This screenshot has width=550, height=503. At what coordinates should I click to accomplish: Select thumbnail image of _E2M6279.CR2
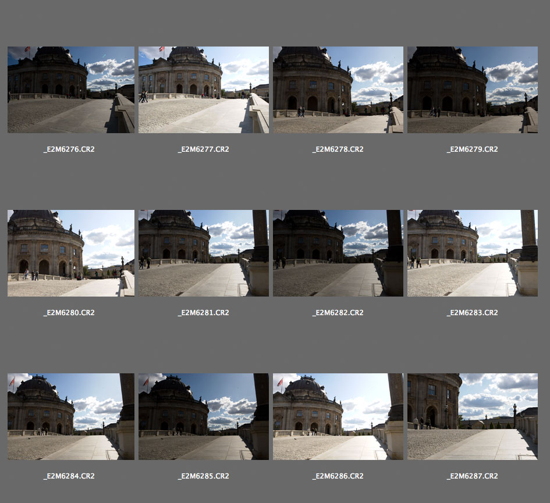click(x=472, y=90)
